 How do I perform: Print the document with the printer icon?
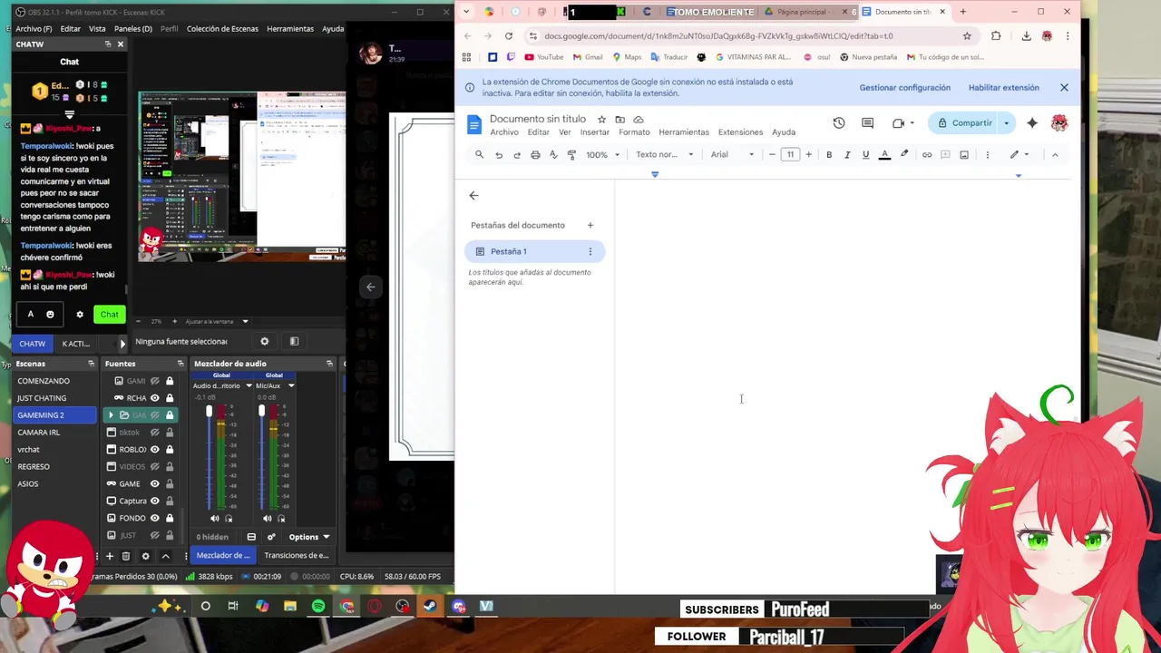tap(535, 155)
